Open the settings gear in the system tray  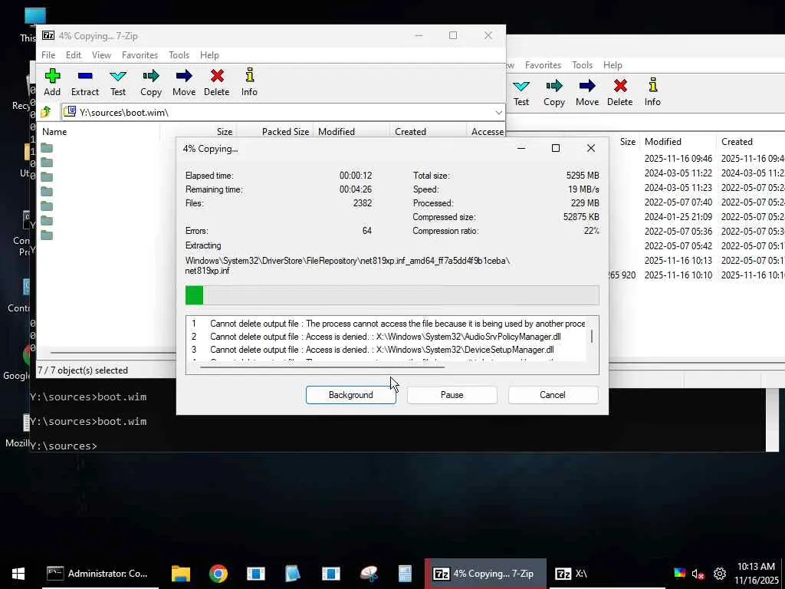720,574
